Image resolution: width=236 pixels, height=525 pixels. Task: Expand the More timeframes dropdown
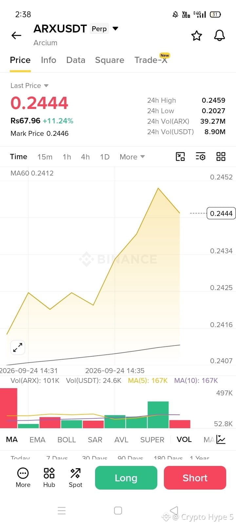click(x=132, y=157)
